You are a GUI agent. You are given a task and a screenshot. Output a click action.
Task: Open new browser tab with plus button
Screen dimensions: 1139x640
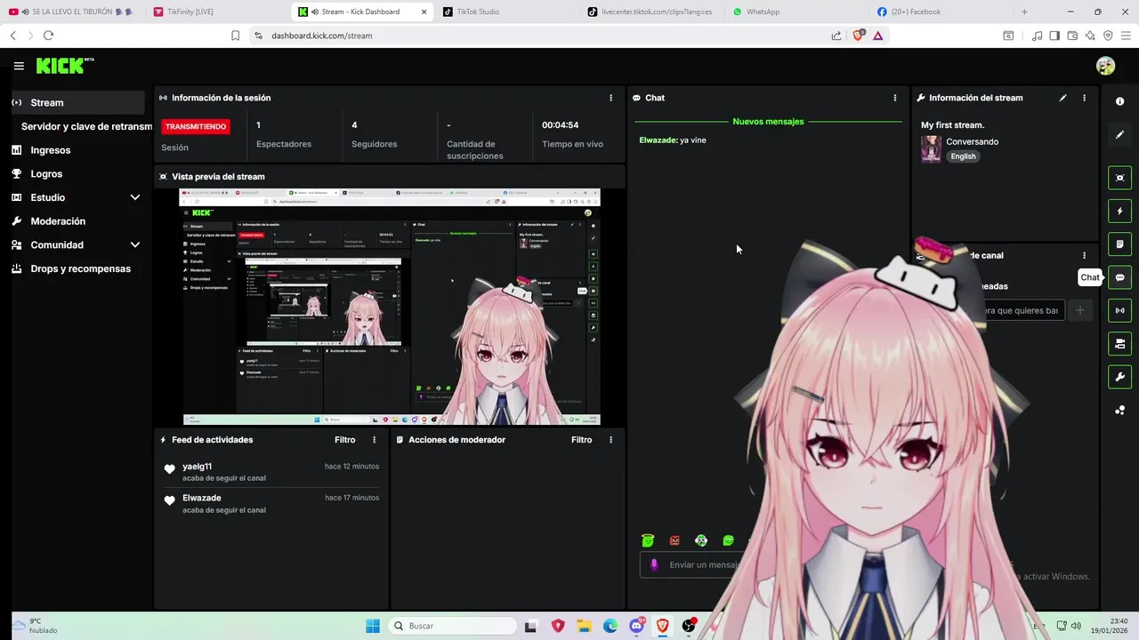pos(1024,12)
